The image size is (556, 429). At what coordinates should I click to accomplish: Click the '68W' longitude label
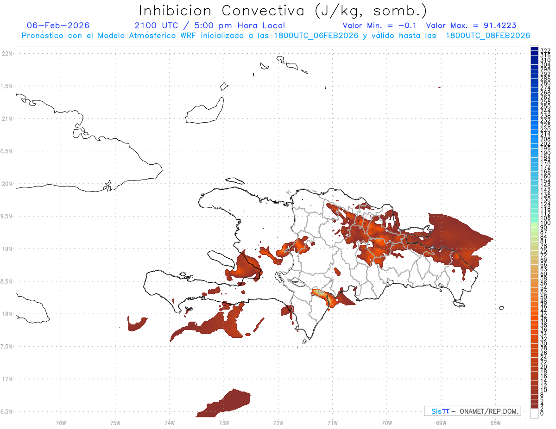click(x=495, y=422)
